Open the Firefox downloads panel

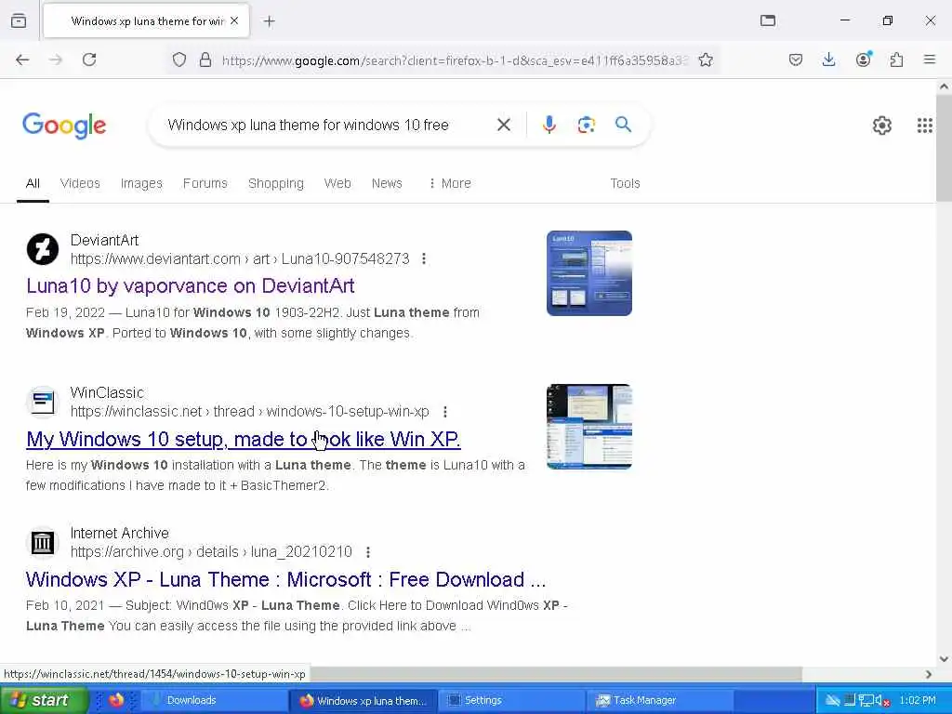tap(828, 59)
